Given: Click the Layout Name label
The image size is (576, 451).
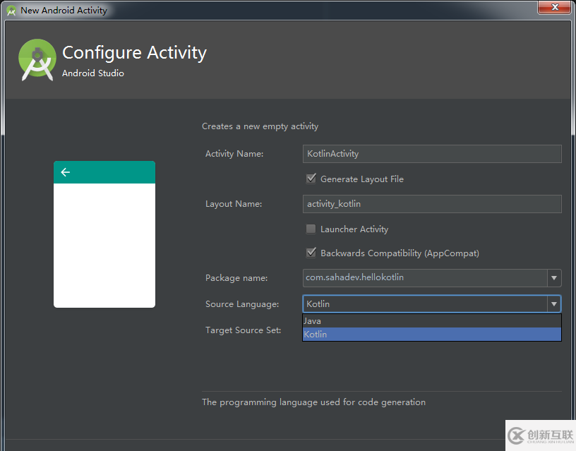Looking at the screenshot, I should 234,204.
